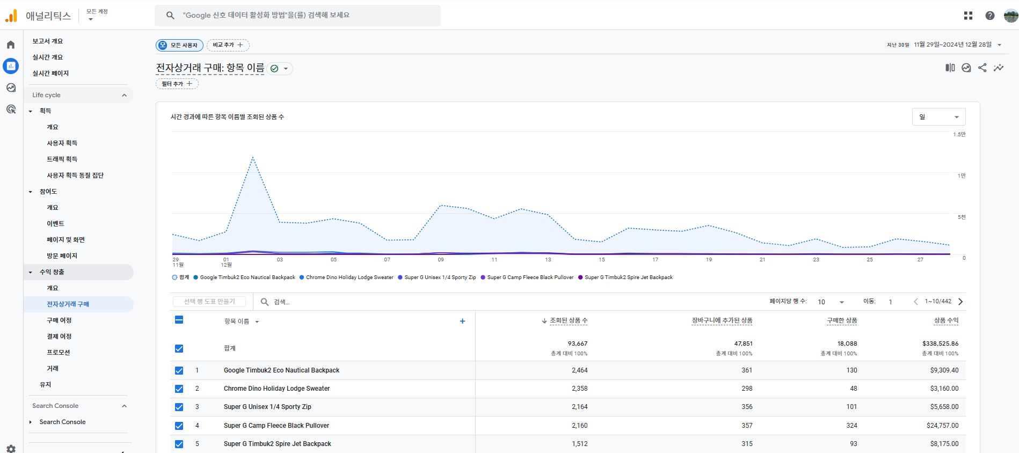1019x453 pixels.
Task: Open 사용자 획득 report
Action: [62, 143]
